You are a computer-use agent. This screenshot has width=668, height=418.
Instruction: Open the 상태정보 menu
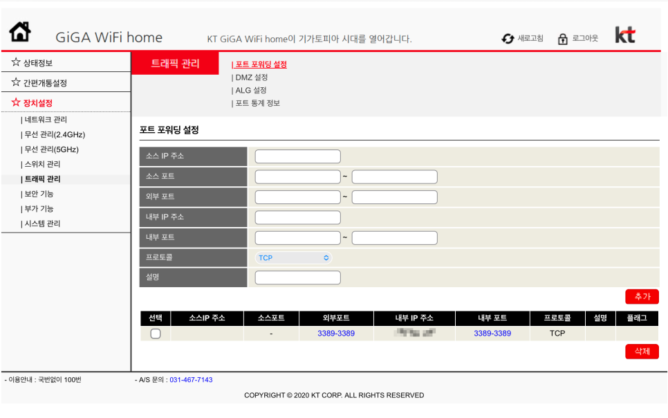[38, 63]
